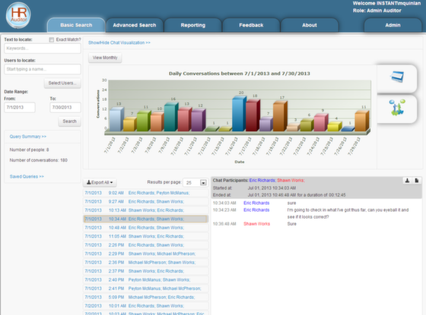Screen dimensions: 426x315
Task: Open the Admin tab
Action: 393,25
